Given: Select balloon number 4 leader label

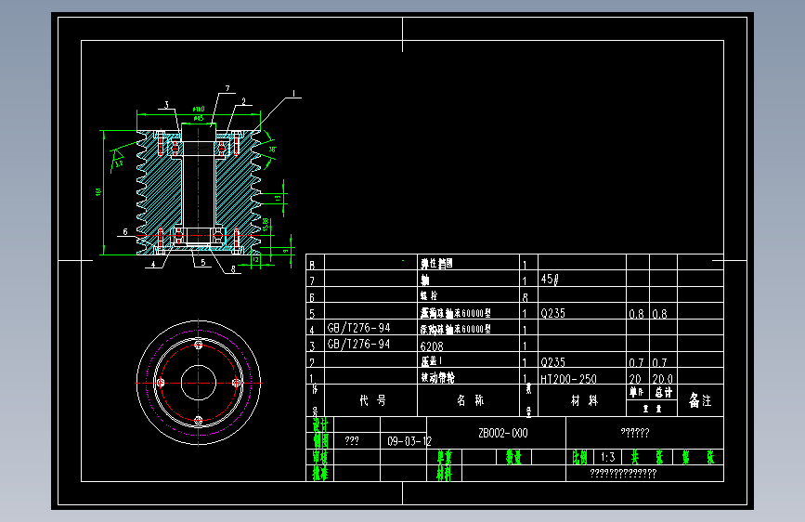Looking at the screenshot, I should (152, 264).
